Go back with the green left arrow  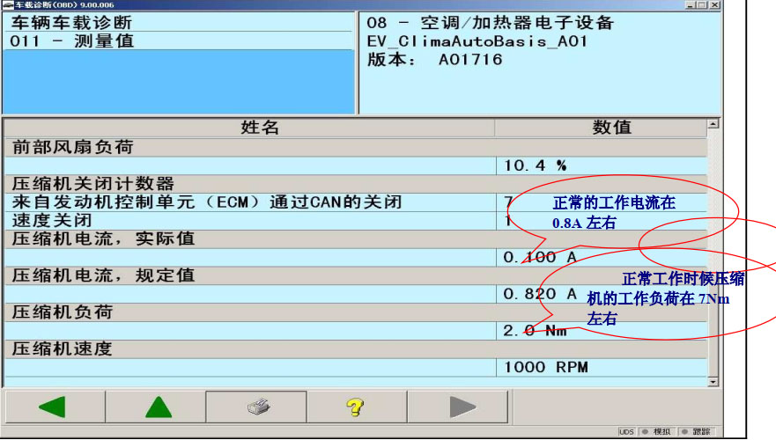coord(55,407)
